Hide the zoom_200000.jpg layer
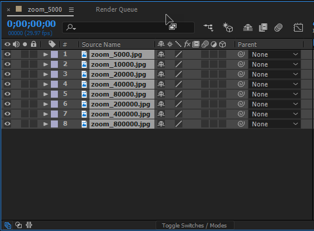314x231 pixels. 8,104
